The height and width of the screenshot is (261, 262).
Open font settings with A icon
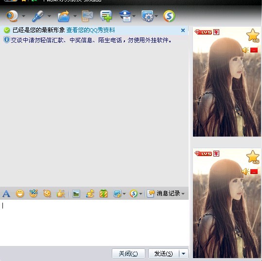(x=6, y=193)
